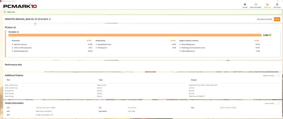
Task: Open the Results bar-chart icon
Action: pos(267,4)
